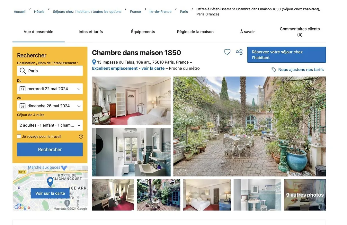Open the 'Règles de la maison' tab

(195, 32)
